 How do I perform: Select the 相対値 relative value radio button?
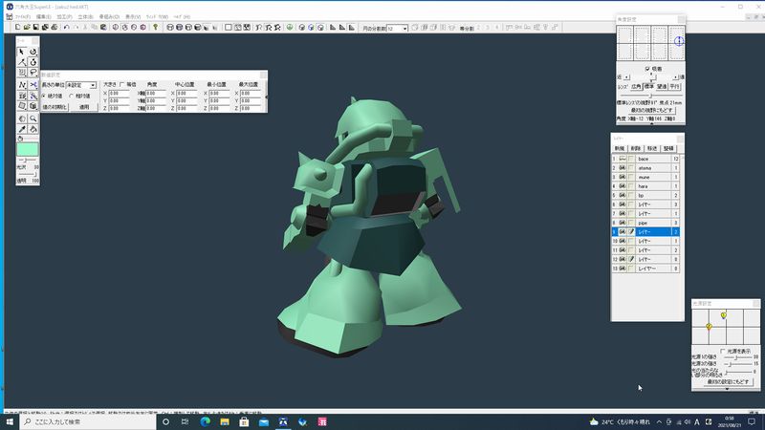72,97
